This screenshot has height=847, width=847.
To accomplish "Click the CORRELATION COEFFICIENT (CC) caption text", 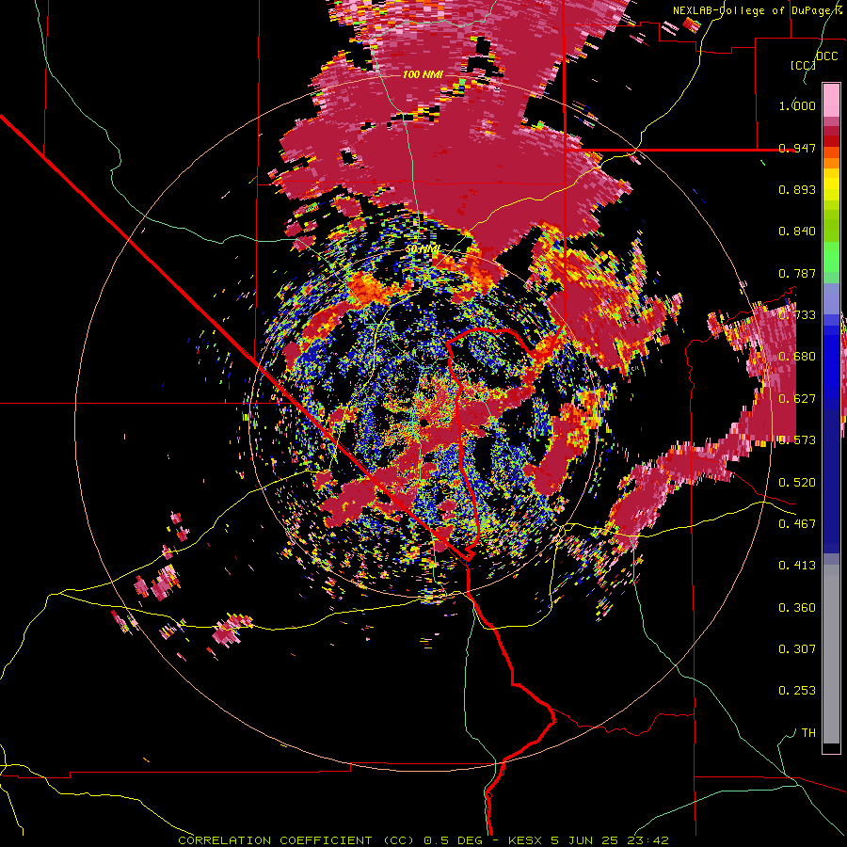I will coord(297,840).
